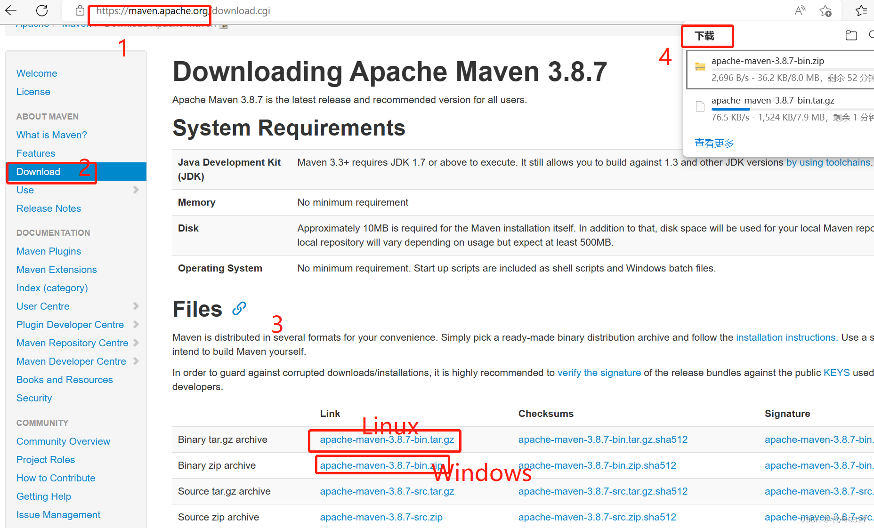Open Books and Resources link
Screen dimensions: 874x528
point(65,380)
